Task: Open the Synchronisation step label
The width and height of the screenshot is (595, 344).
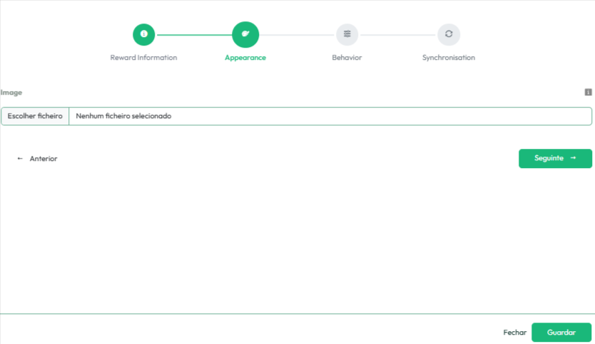Action: [x=448, y=58]
